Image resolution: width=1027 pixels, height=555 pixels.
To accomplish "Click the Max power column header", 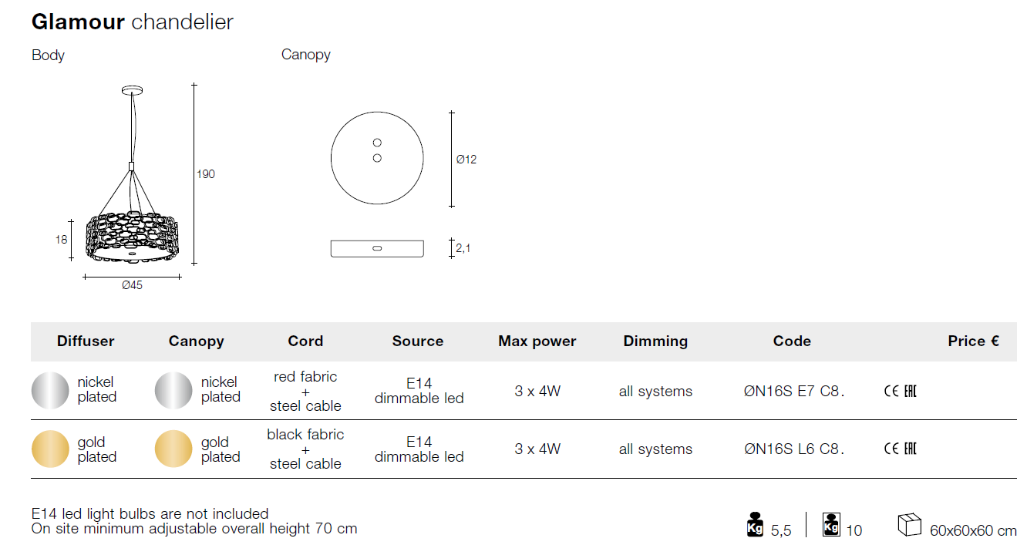I will coord(537,341).
